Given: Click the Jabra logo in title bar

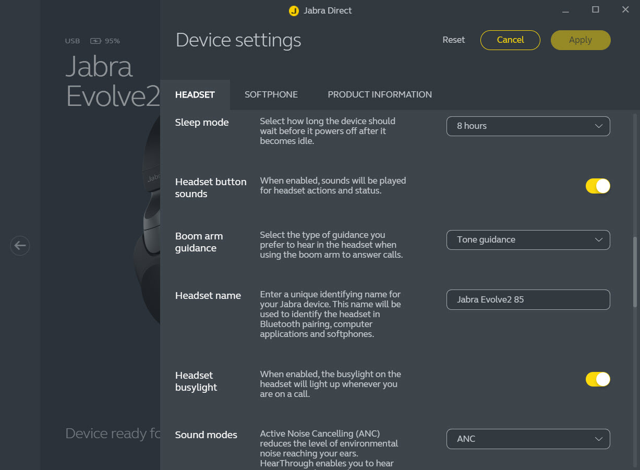Looking at the screenshot, I should [294, 10].
